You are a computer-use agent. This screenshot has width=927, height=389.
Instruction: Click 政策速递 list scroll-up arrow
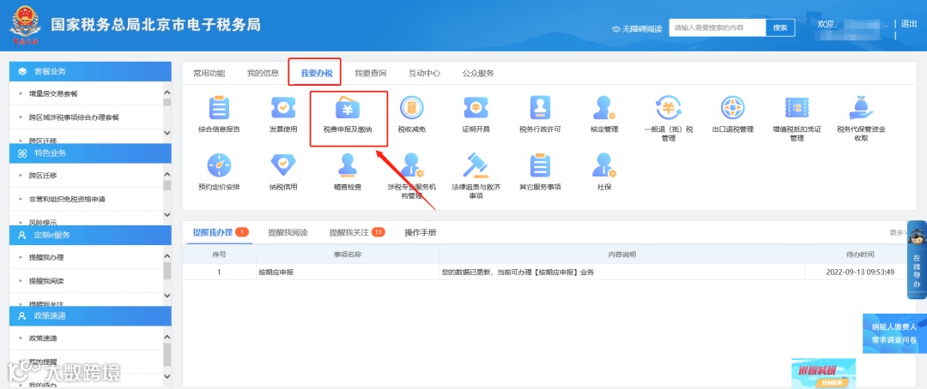pyautogui.click(x=167, y=337)
